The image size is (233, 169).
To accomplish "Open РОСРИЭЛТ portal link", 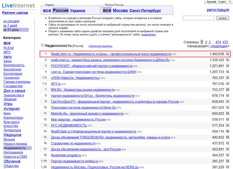I will 92,66.
